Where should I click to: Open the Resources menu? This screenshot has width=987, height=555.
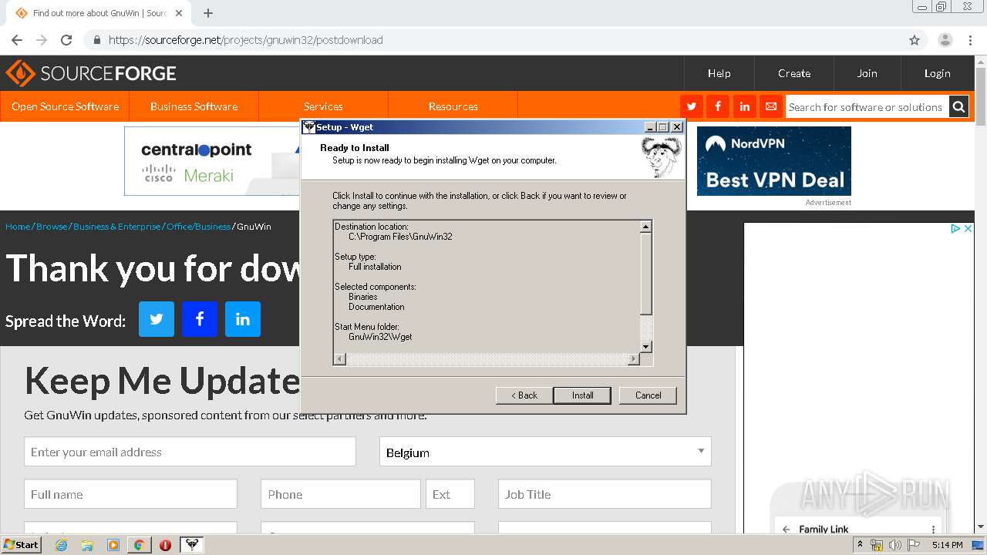click(x=453, y=106)
